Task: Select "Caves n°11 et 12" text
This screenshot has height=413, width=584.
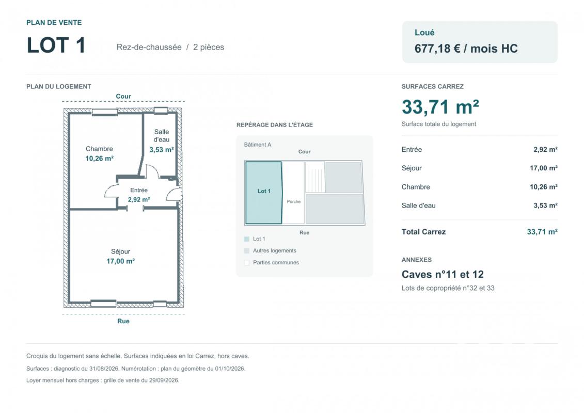Action: click(x=443, y=275)
